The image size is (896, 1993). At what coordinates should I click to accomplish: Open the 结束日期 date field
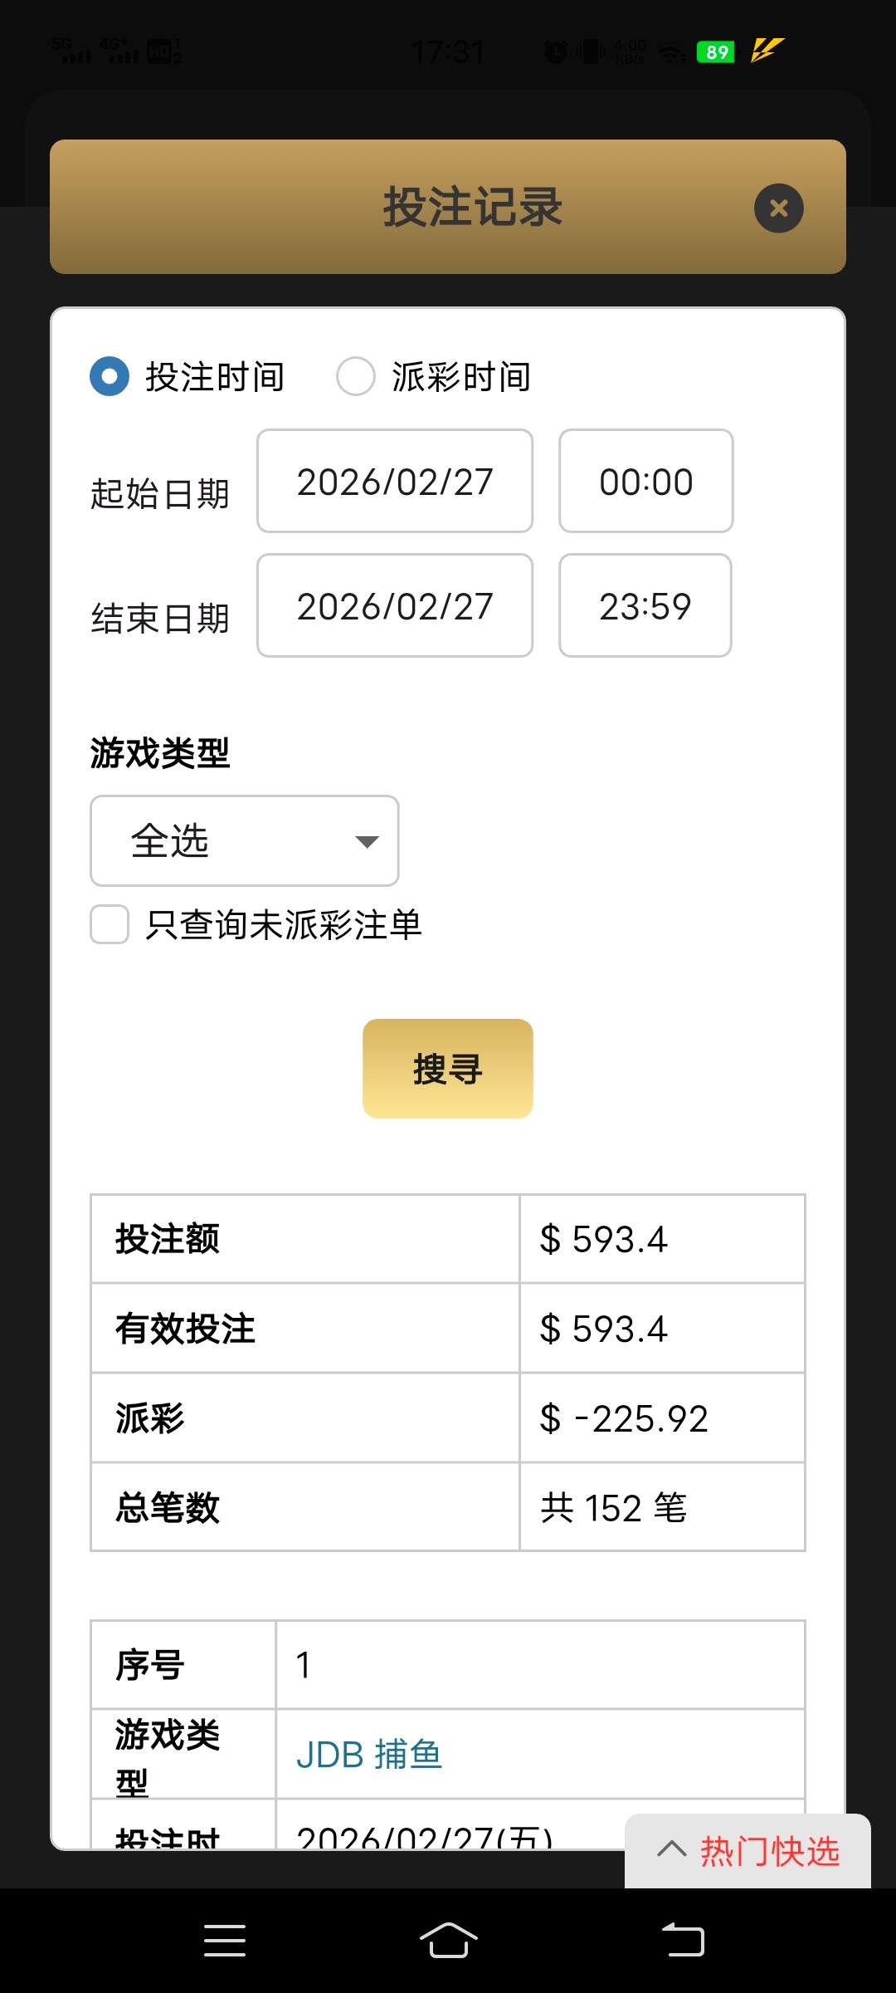coord(395,606)
